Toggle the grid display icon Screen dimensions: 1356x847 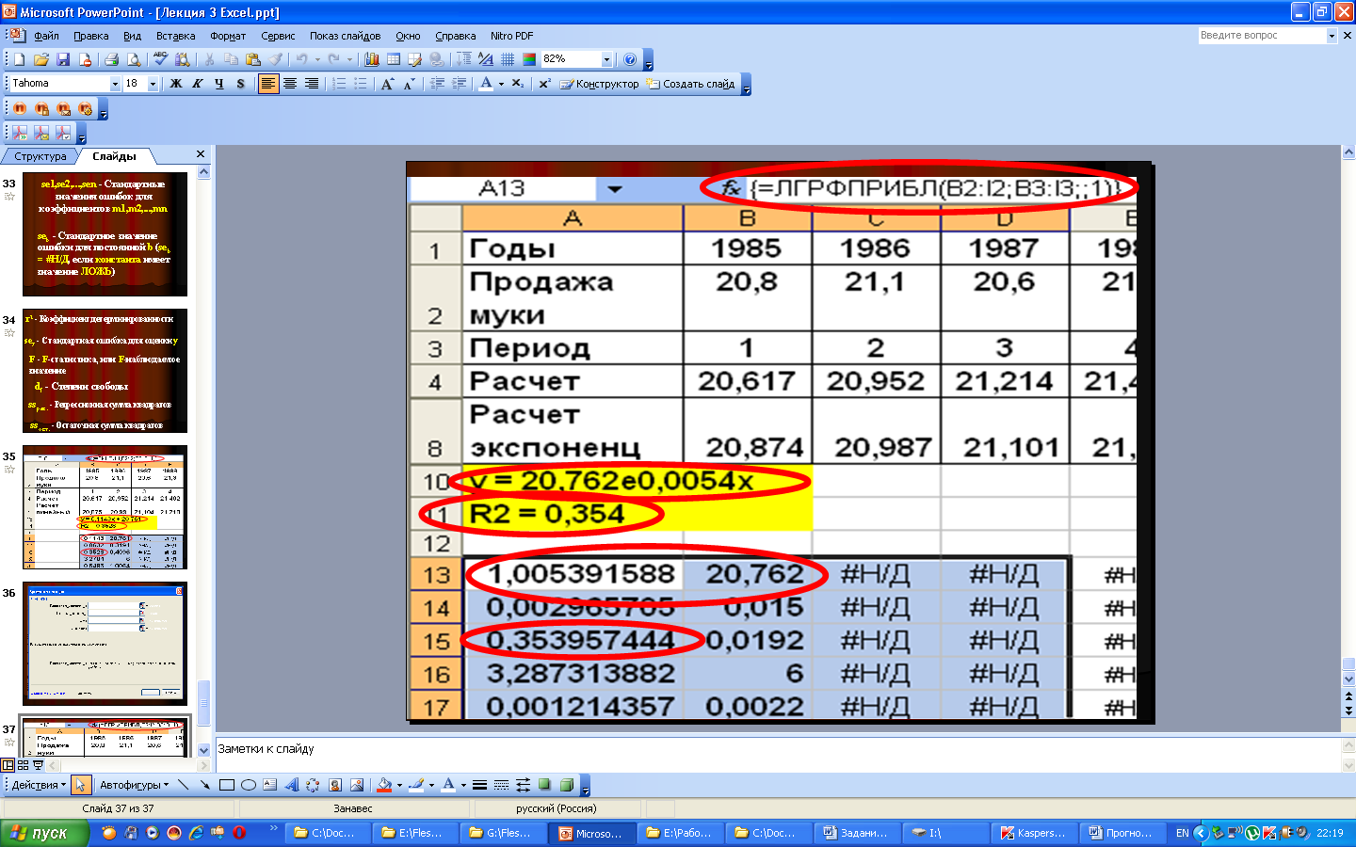508,59
